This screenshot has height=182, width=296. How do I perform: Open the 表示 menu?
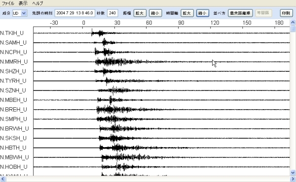click(23, 3)
